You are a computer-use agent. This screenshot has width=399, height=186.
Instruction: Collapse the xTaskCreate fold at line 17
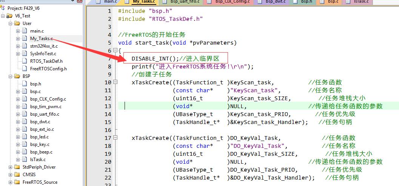(115, 138)
